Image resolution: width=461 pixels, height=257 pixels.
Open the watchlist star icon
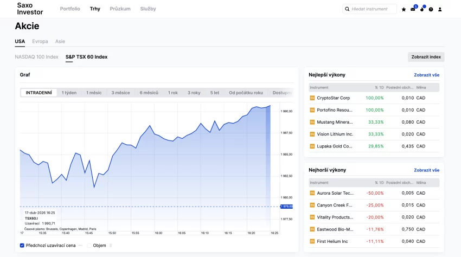coord(404,9)
